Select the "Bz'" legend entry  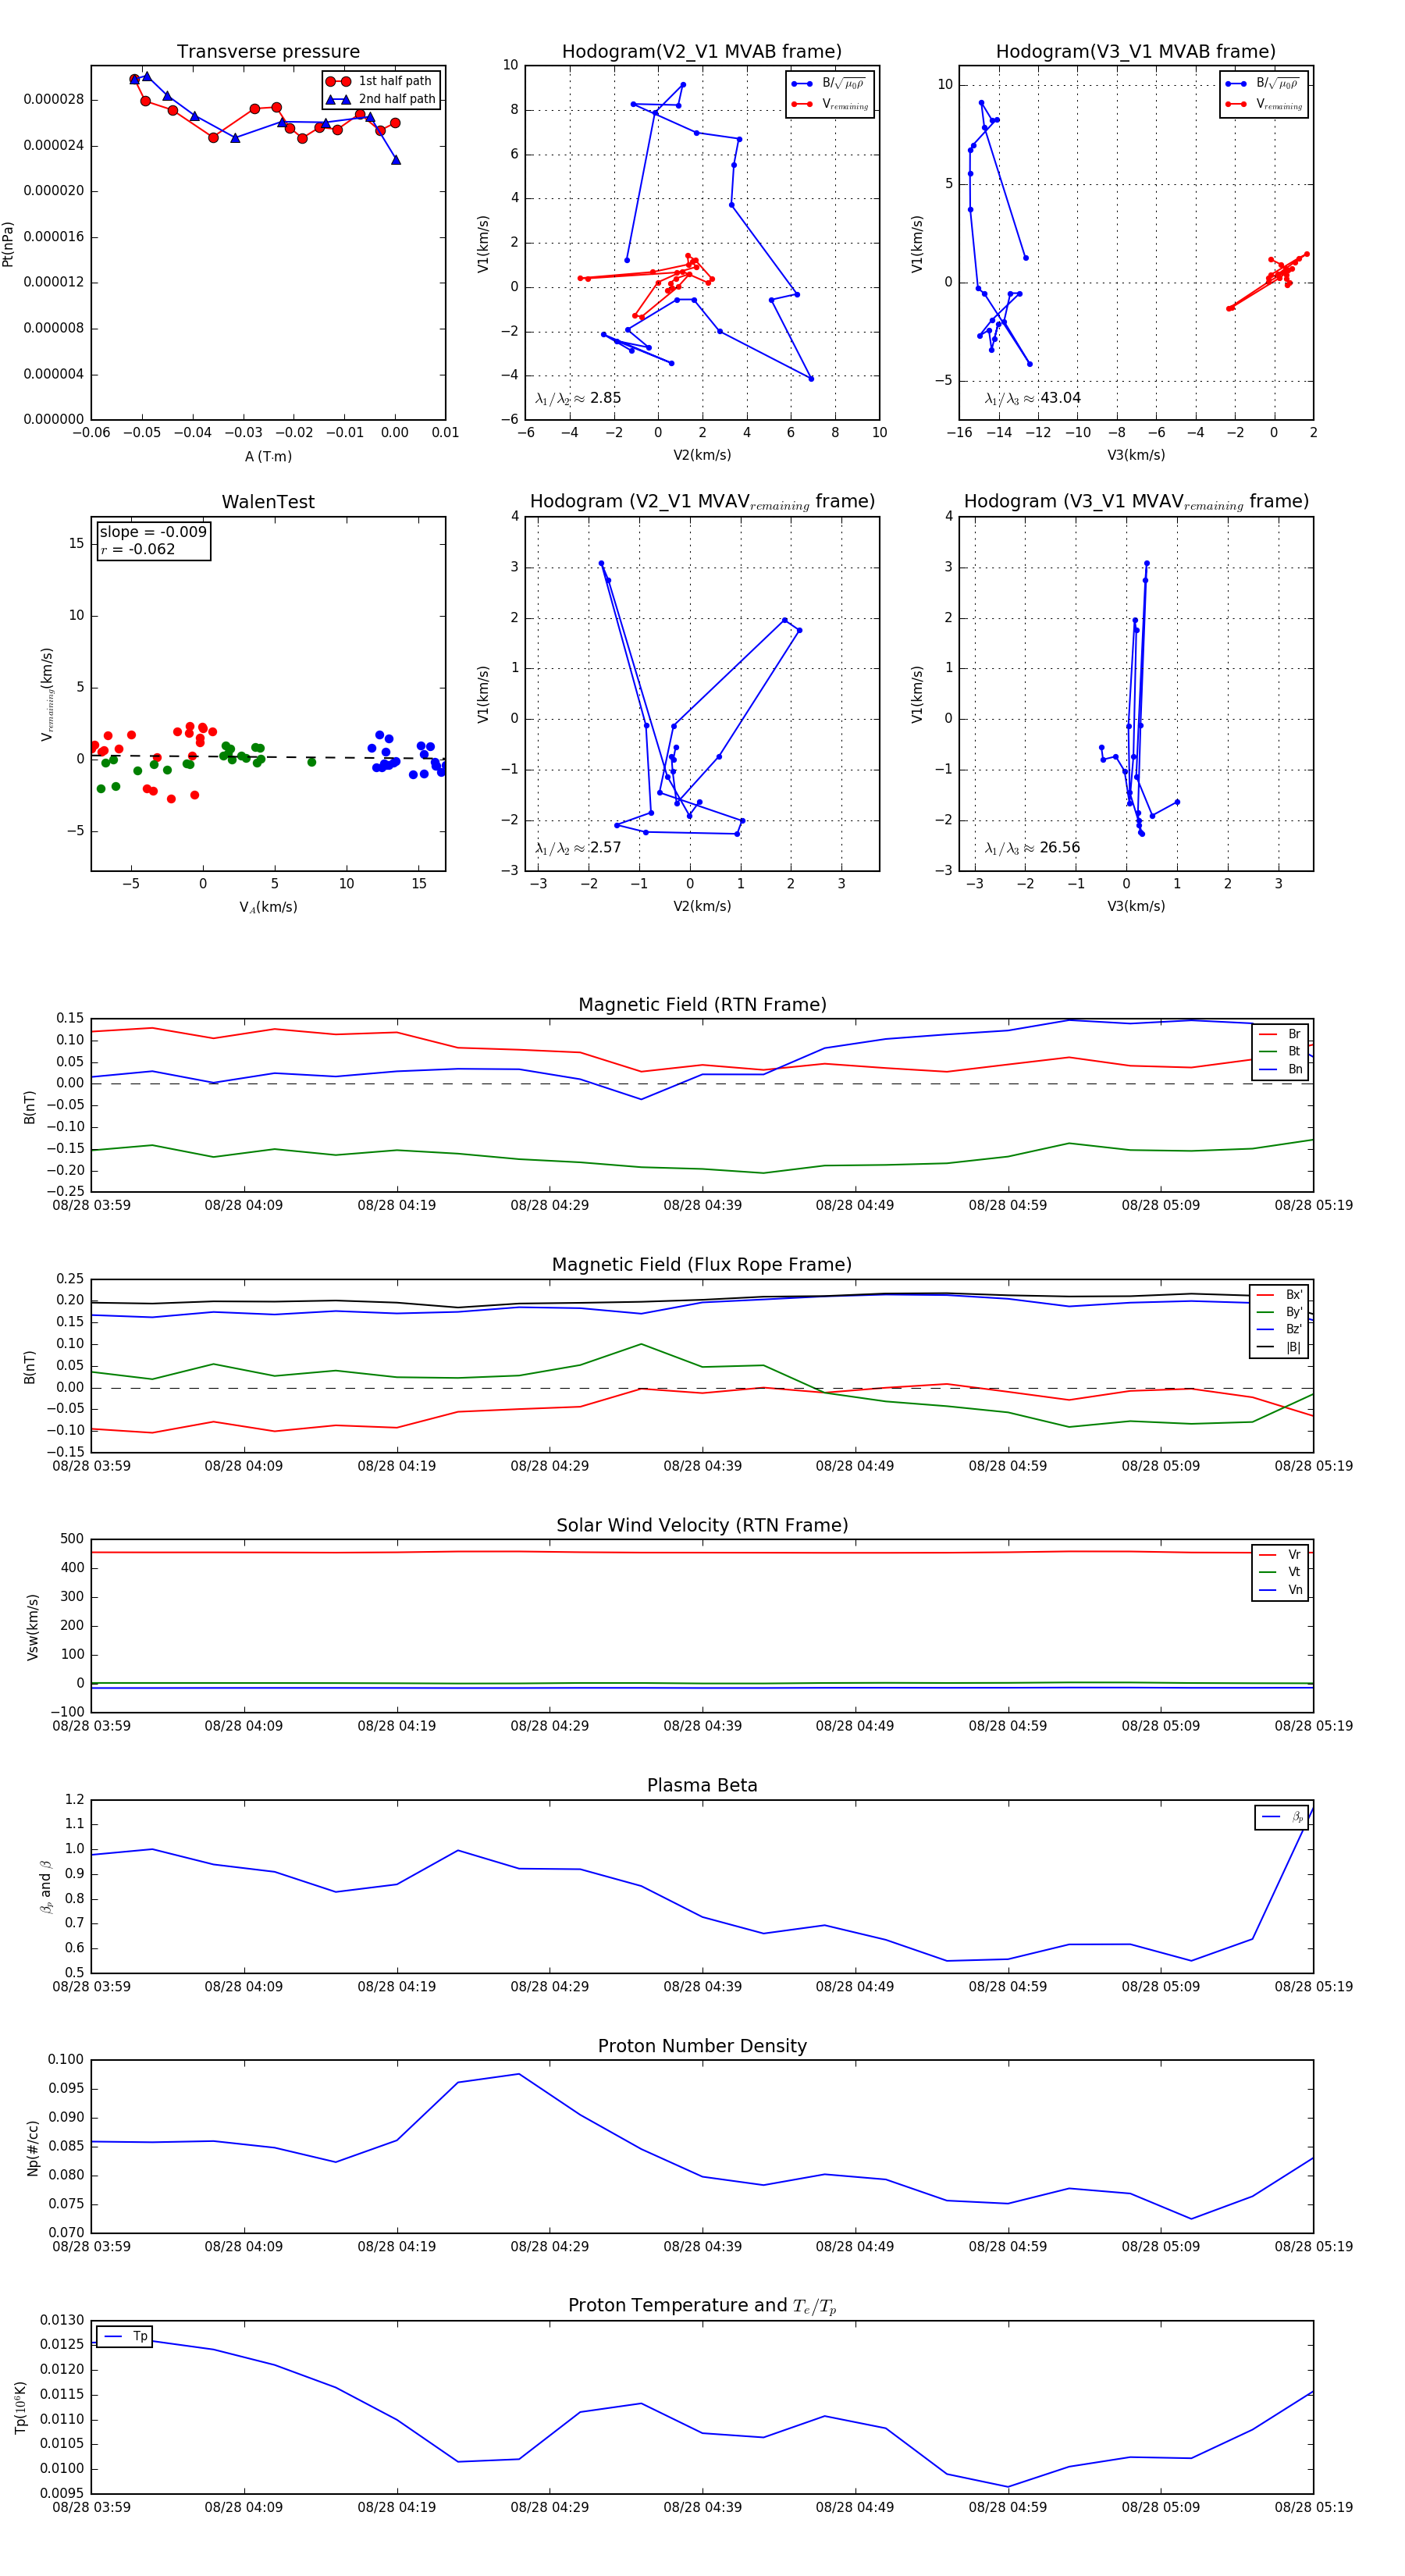(x=1279, y=1329)
